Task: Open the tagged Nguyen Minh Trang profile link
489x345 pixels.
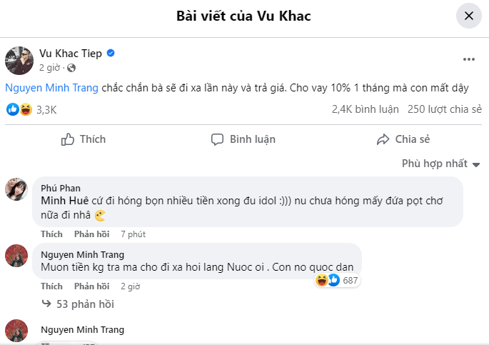Action: pos(51,88)
